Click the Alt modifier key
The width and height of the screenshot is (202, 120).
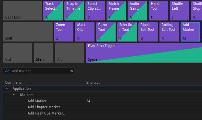pos(69,53)
